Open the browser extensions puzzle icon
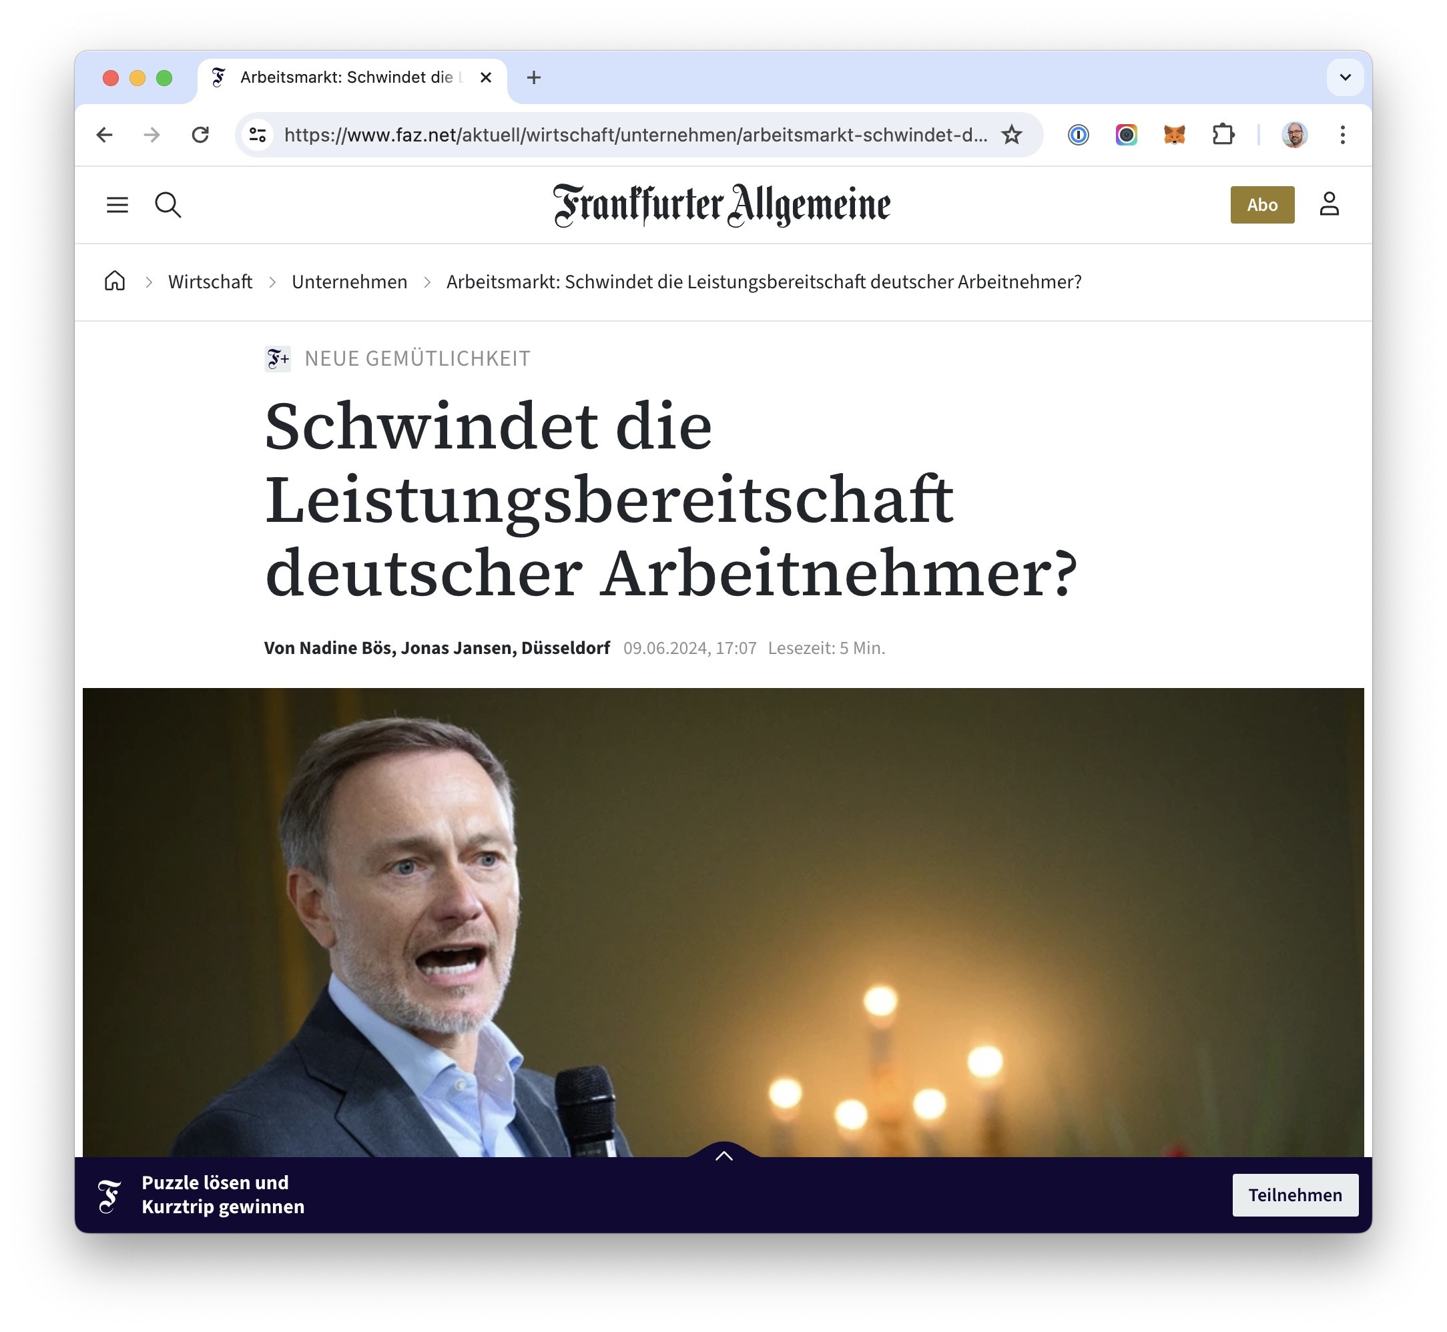 (x=1223, y=135)
